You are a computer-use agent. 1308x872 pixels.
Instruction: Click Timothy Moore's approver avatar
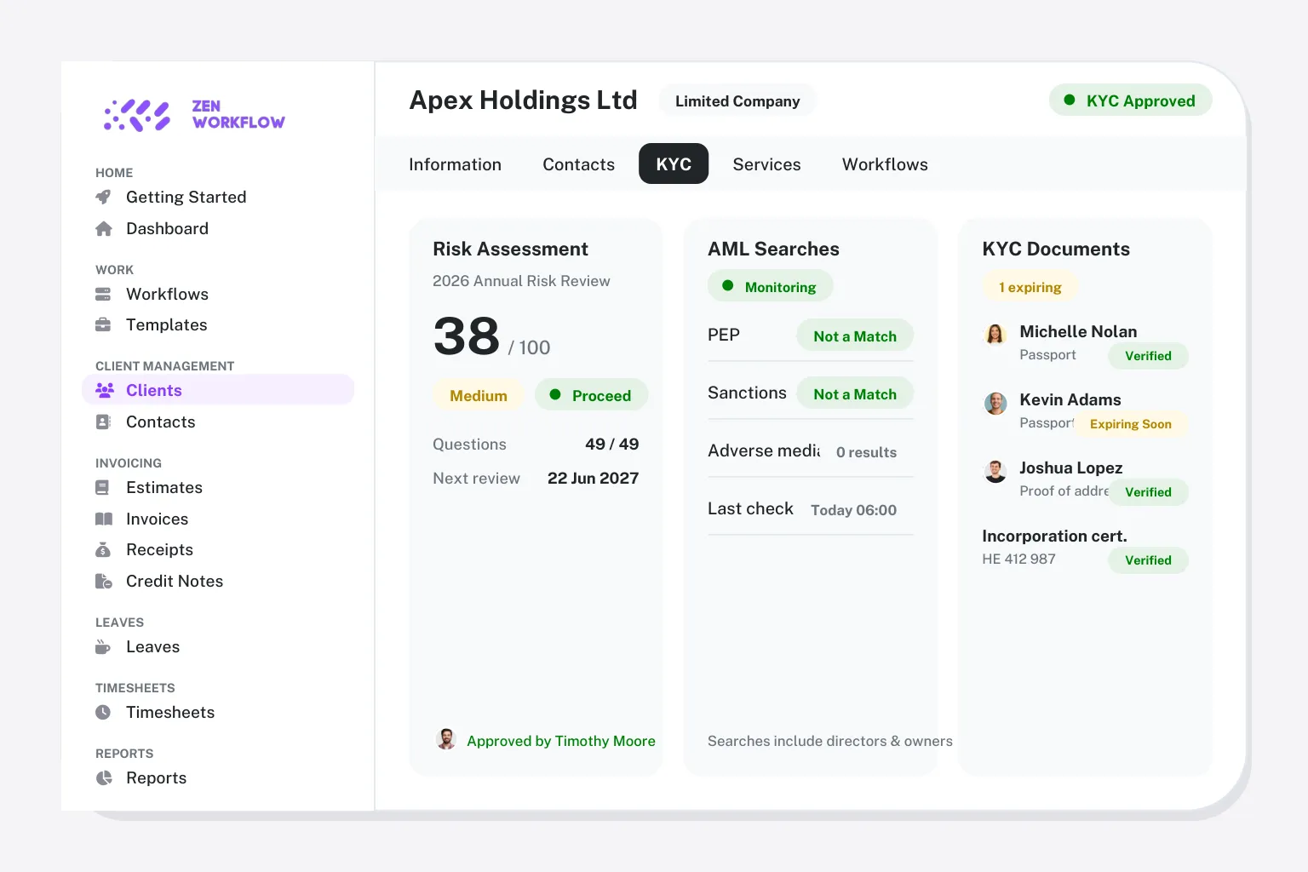click(446, 739)
